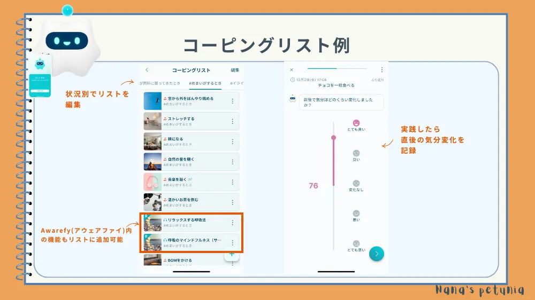Open more options for 窓から外をぼんやり眺める
This screenshot has height=300, width=535.
pos(232,101)
